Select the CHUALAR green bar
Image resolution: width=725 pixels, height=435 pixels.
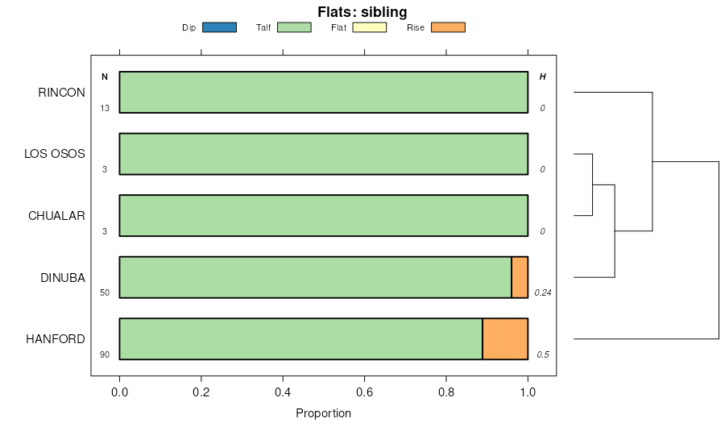click(x=323, y=215)
